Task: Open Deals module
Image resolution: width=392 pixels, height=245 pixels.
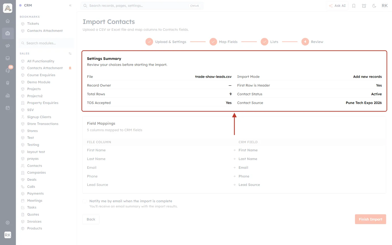Action: 32,180
